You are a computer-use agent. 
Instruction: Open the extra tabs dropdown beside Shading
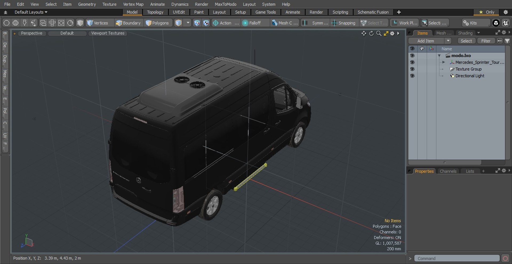click(x=478, y=33)
